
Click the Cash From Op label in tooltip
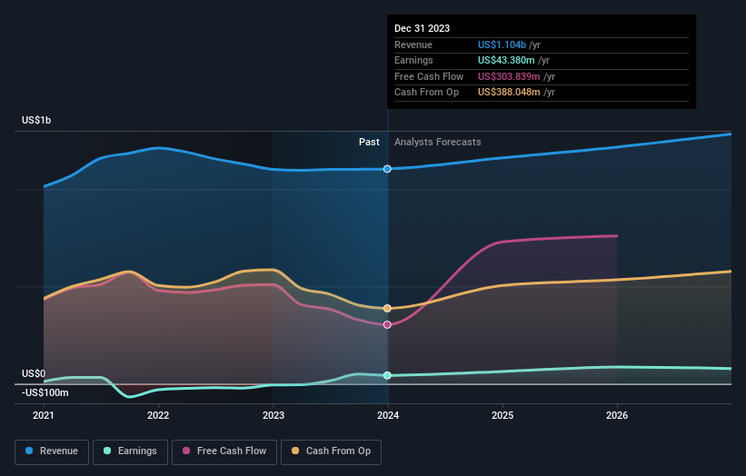[427, 93]
